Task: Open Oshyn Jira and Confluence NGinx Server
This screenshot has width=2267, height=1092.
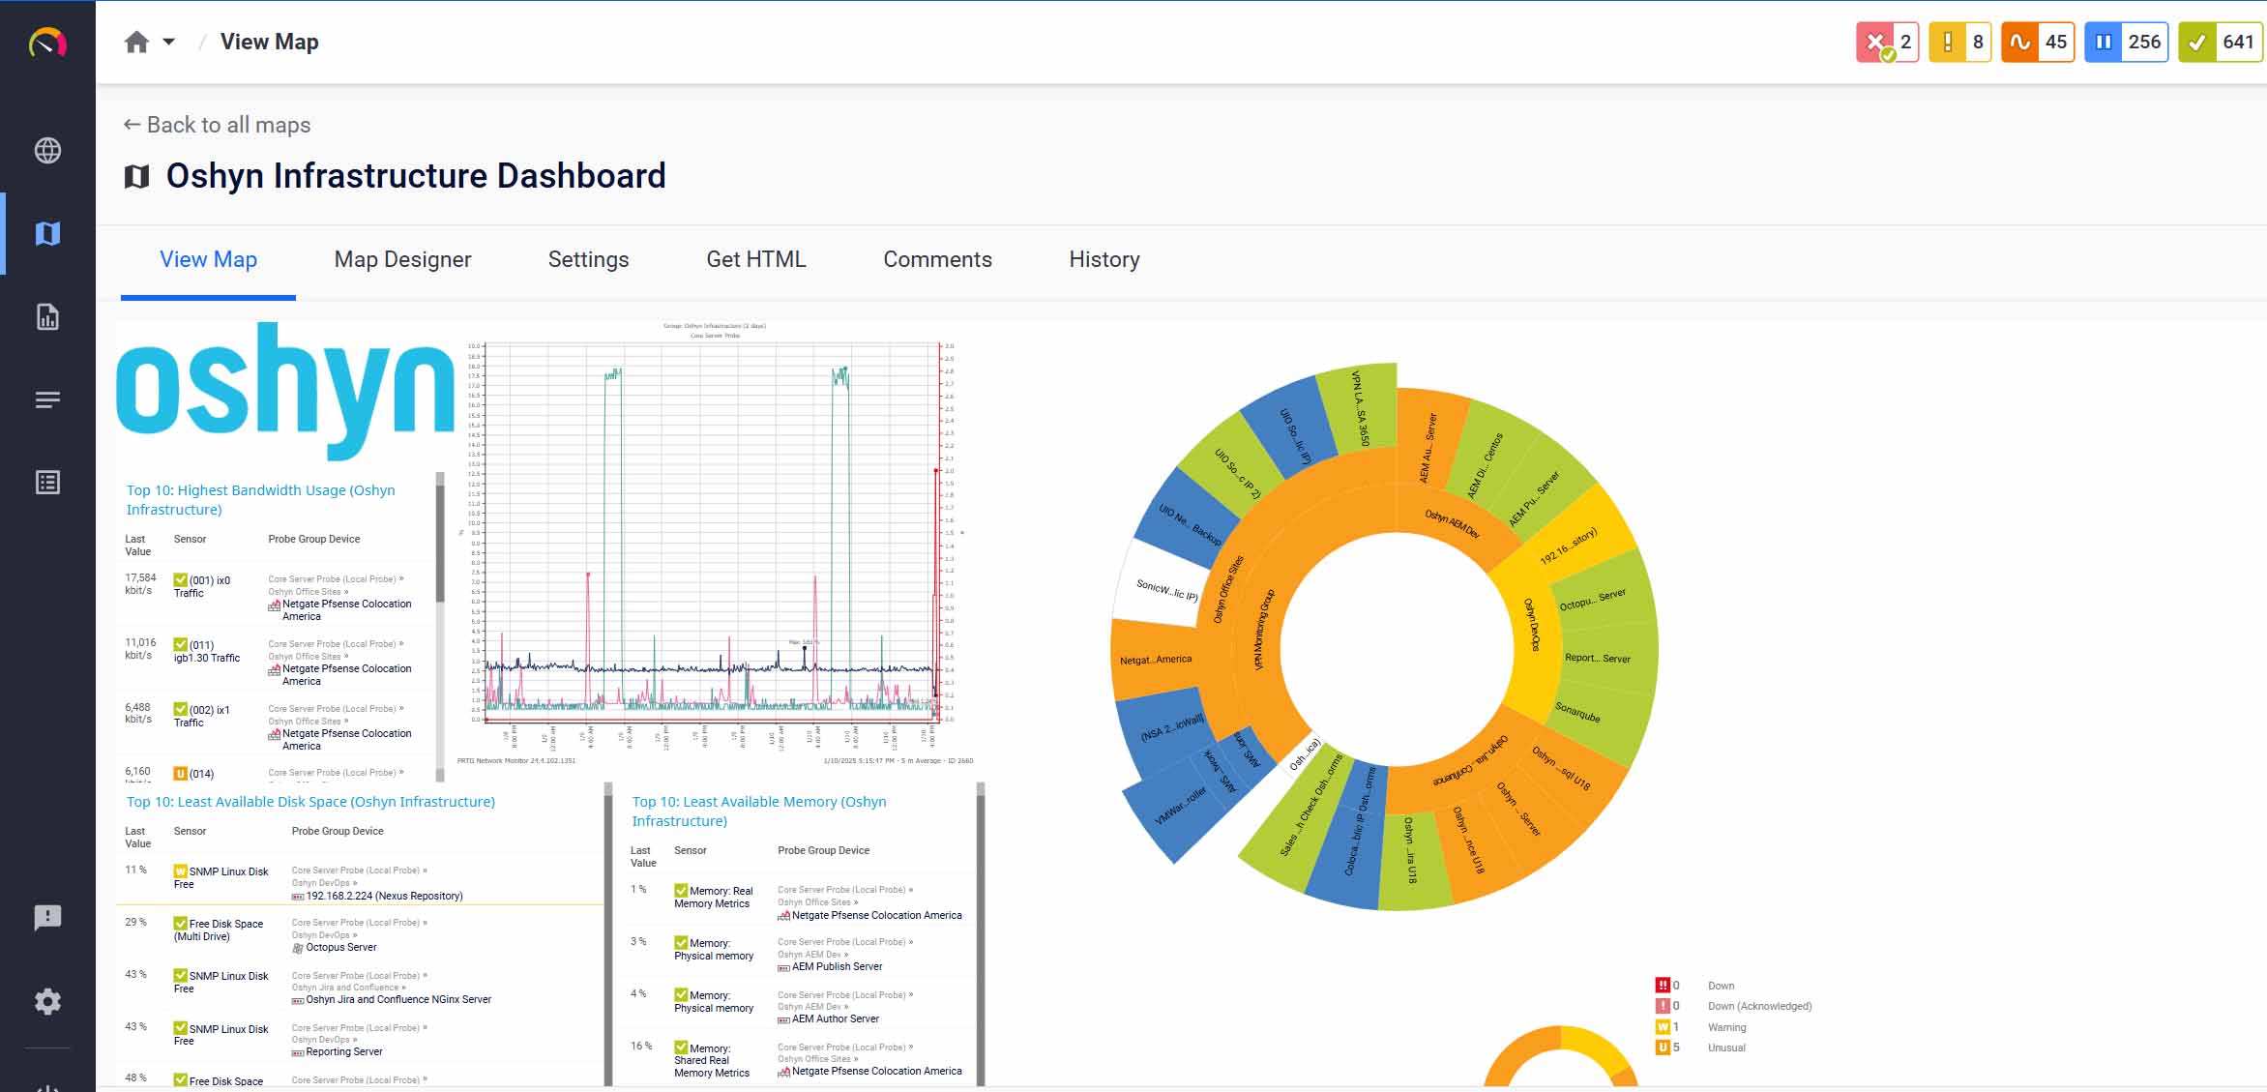Action: coord(398,1000)
